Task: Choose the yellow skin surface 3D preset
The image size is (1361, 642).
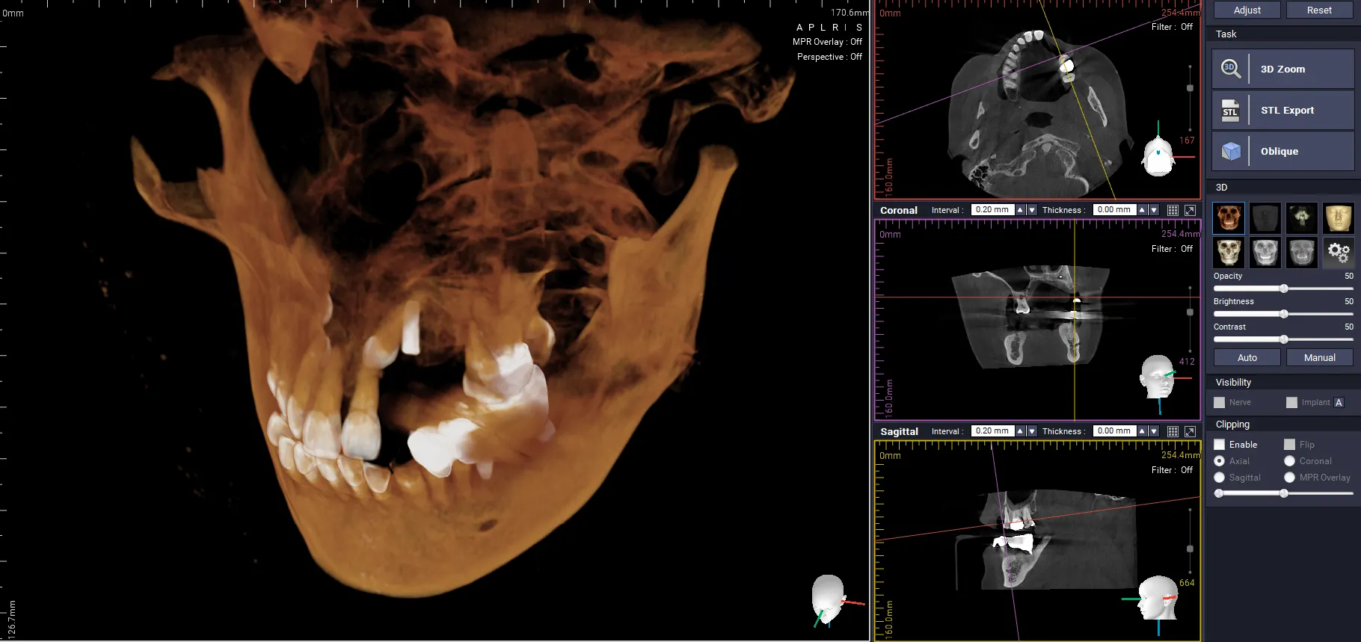Action: pyautogui.click(x=1339, y=218)
